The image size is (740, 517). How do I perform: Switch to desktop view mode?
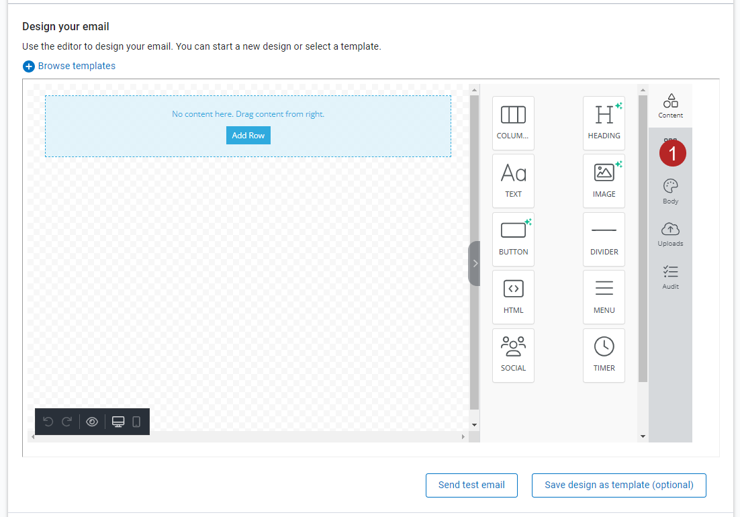click(x=118, y=422)
